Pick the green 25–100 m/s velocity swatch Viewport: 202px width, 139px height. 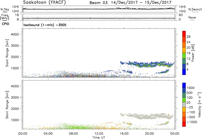184,100
